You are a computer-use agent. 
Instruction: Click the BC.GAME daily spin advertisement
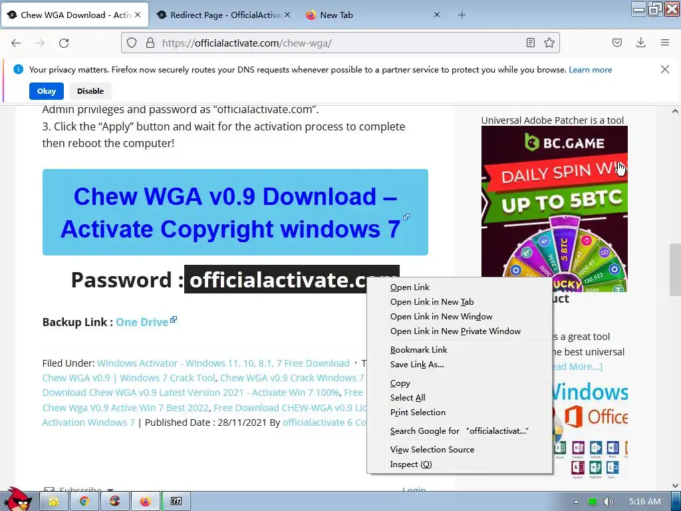pos(554,208)
